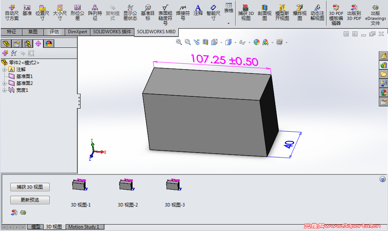Open the DimXpert tab
Screen dimensions: 388x231
[x=78, y=32]
